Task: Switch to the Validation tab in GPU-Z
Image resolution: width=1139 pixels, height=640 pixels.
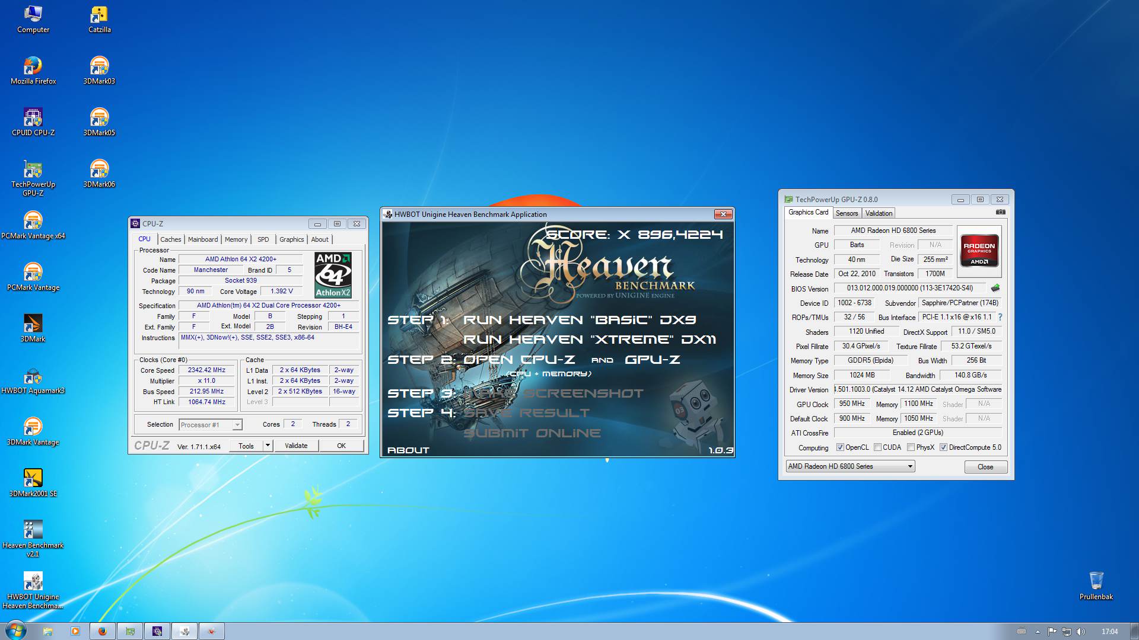Action: point(879,213)
